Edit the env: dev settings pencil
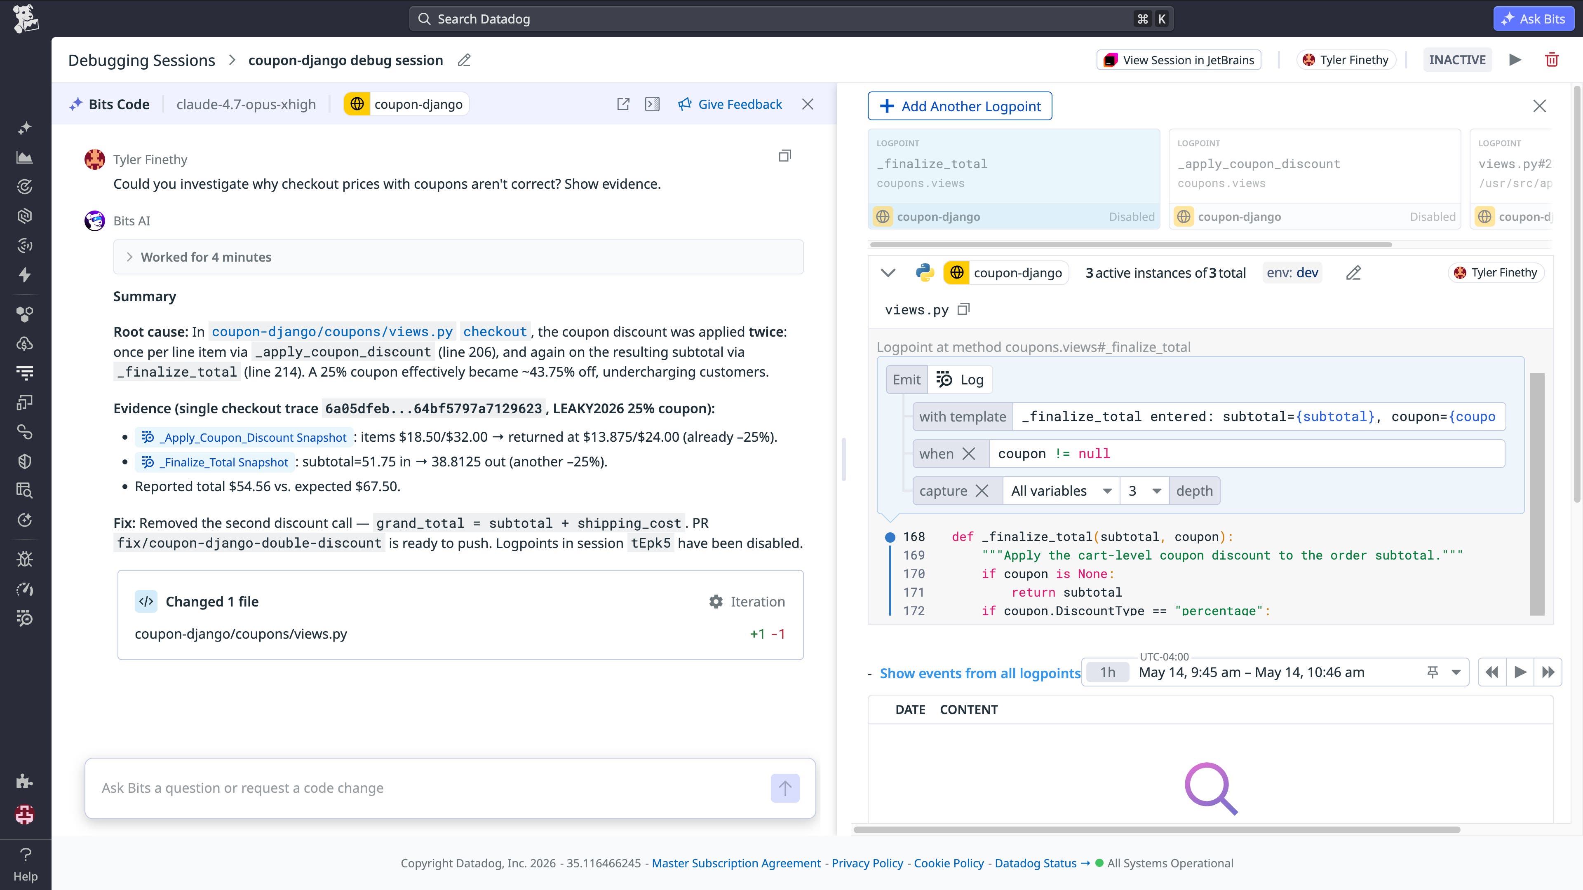The width and height of the screenshot is (1583, 890). (x=1354, y=273)
